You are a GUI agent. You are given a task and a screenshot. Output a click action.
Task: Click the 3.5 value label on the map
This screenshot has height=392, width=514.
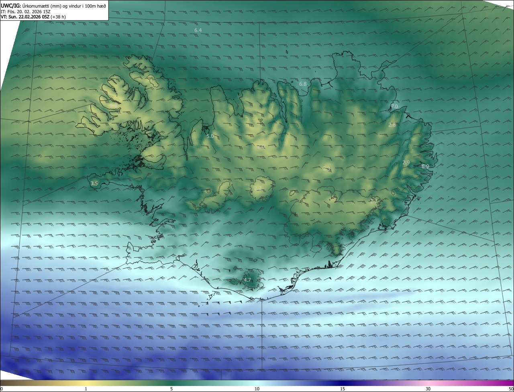click(x=94, y=183)
